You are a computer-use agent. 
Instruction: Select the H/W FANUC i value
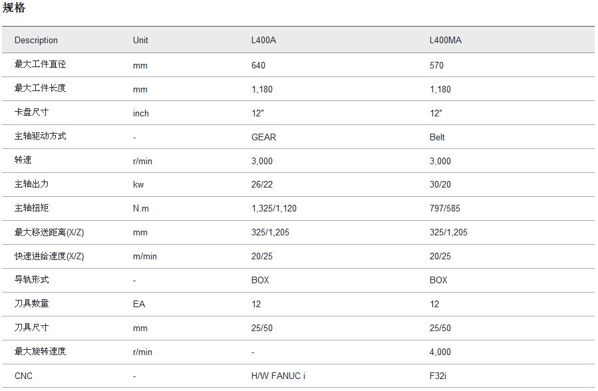(x=278, y=376)
